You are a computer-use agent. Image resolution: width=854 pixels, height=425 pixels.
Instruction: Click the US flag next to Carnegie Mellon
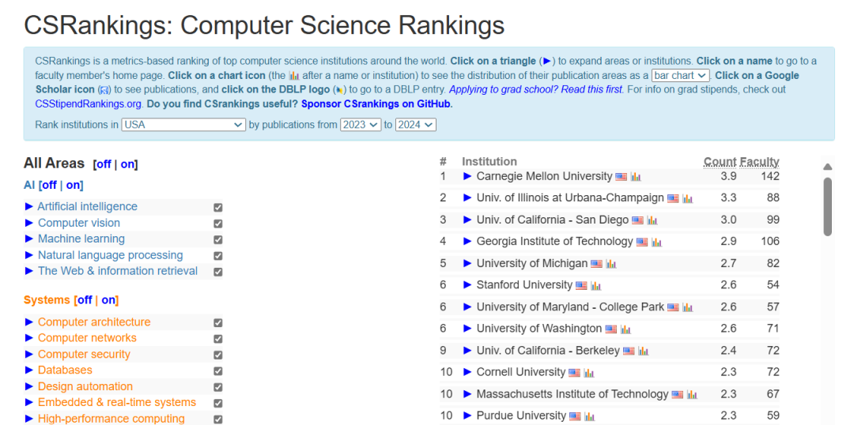621,177
